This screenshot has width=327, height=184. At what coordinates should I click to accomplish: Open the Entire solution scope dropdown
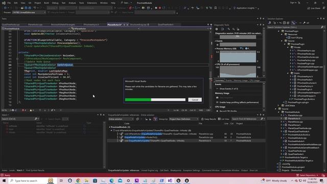(121, 119)
